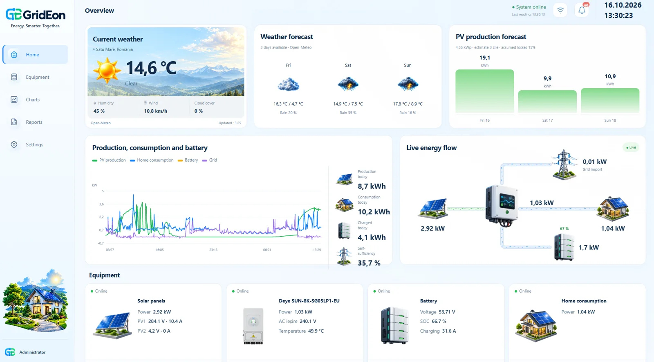Open the Charts section
654x362 pixels.
[36, 100]
